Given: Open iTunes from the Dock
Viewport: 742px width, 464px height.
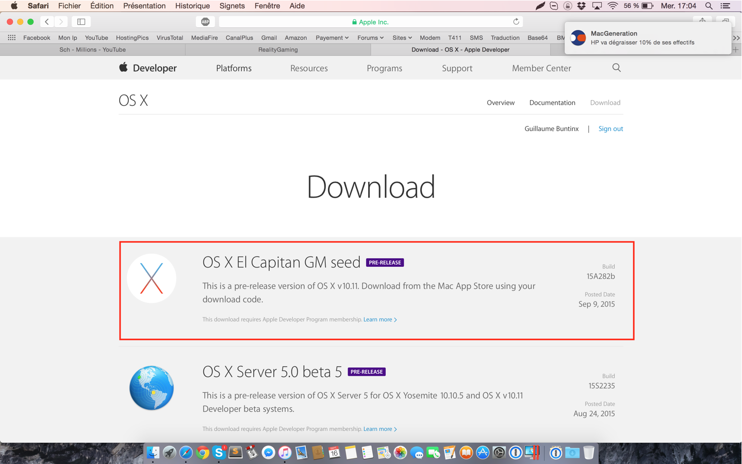Looking at the screenshot, I should (x=285, y=453).
